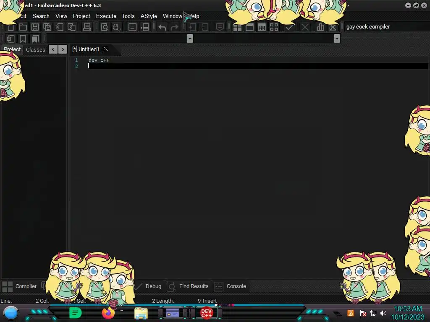This screenshot has width=430, height=322.
Task: Launch Firefox from the taskbar
Action: click(108, 313)
